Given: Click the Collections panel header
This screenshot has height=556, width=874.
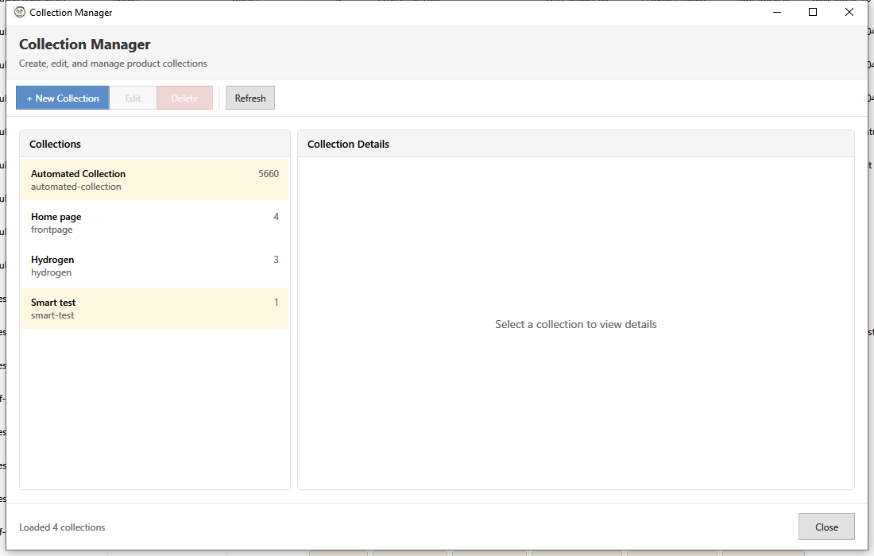Looking at the screenshot, I should [x=56, y=145].
